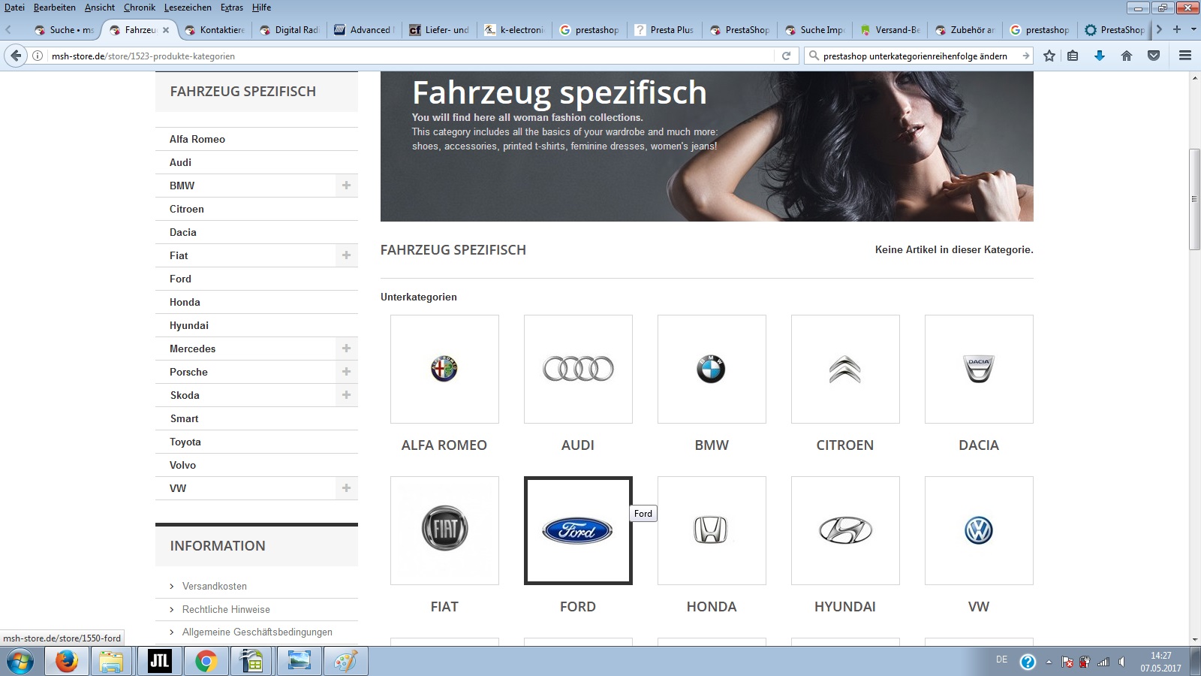This screenshot has width=1201, height=676.
Task: Open the Lesezeichen menu
Action: (x=188, y=8)
